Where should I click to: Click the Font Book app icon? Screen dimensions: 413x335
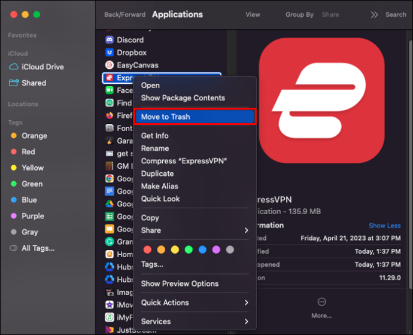point(110,128)
